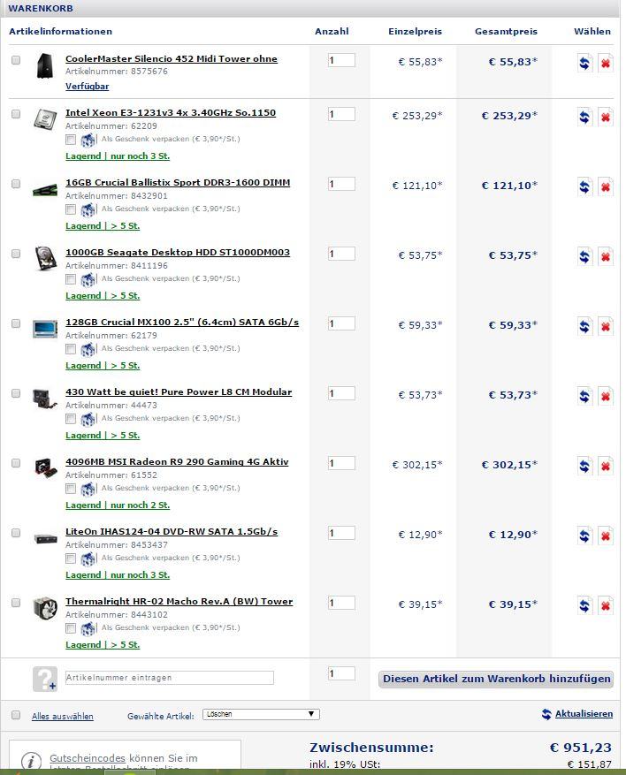The width and height of the screenshot is (626, 775).
Task: Click the Aktualisieren refresh link
Action: (576, 714)
